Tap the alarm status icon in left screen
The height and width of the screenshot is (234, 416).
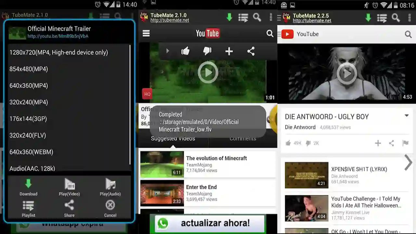(x=98, y=5)
